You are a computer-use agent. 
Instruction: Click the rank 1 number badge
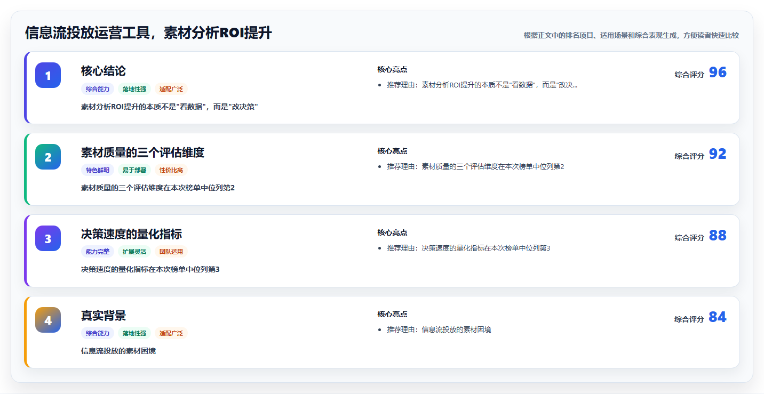point(48,75)
